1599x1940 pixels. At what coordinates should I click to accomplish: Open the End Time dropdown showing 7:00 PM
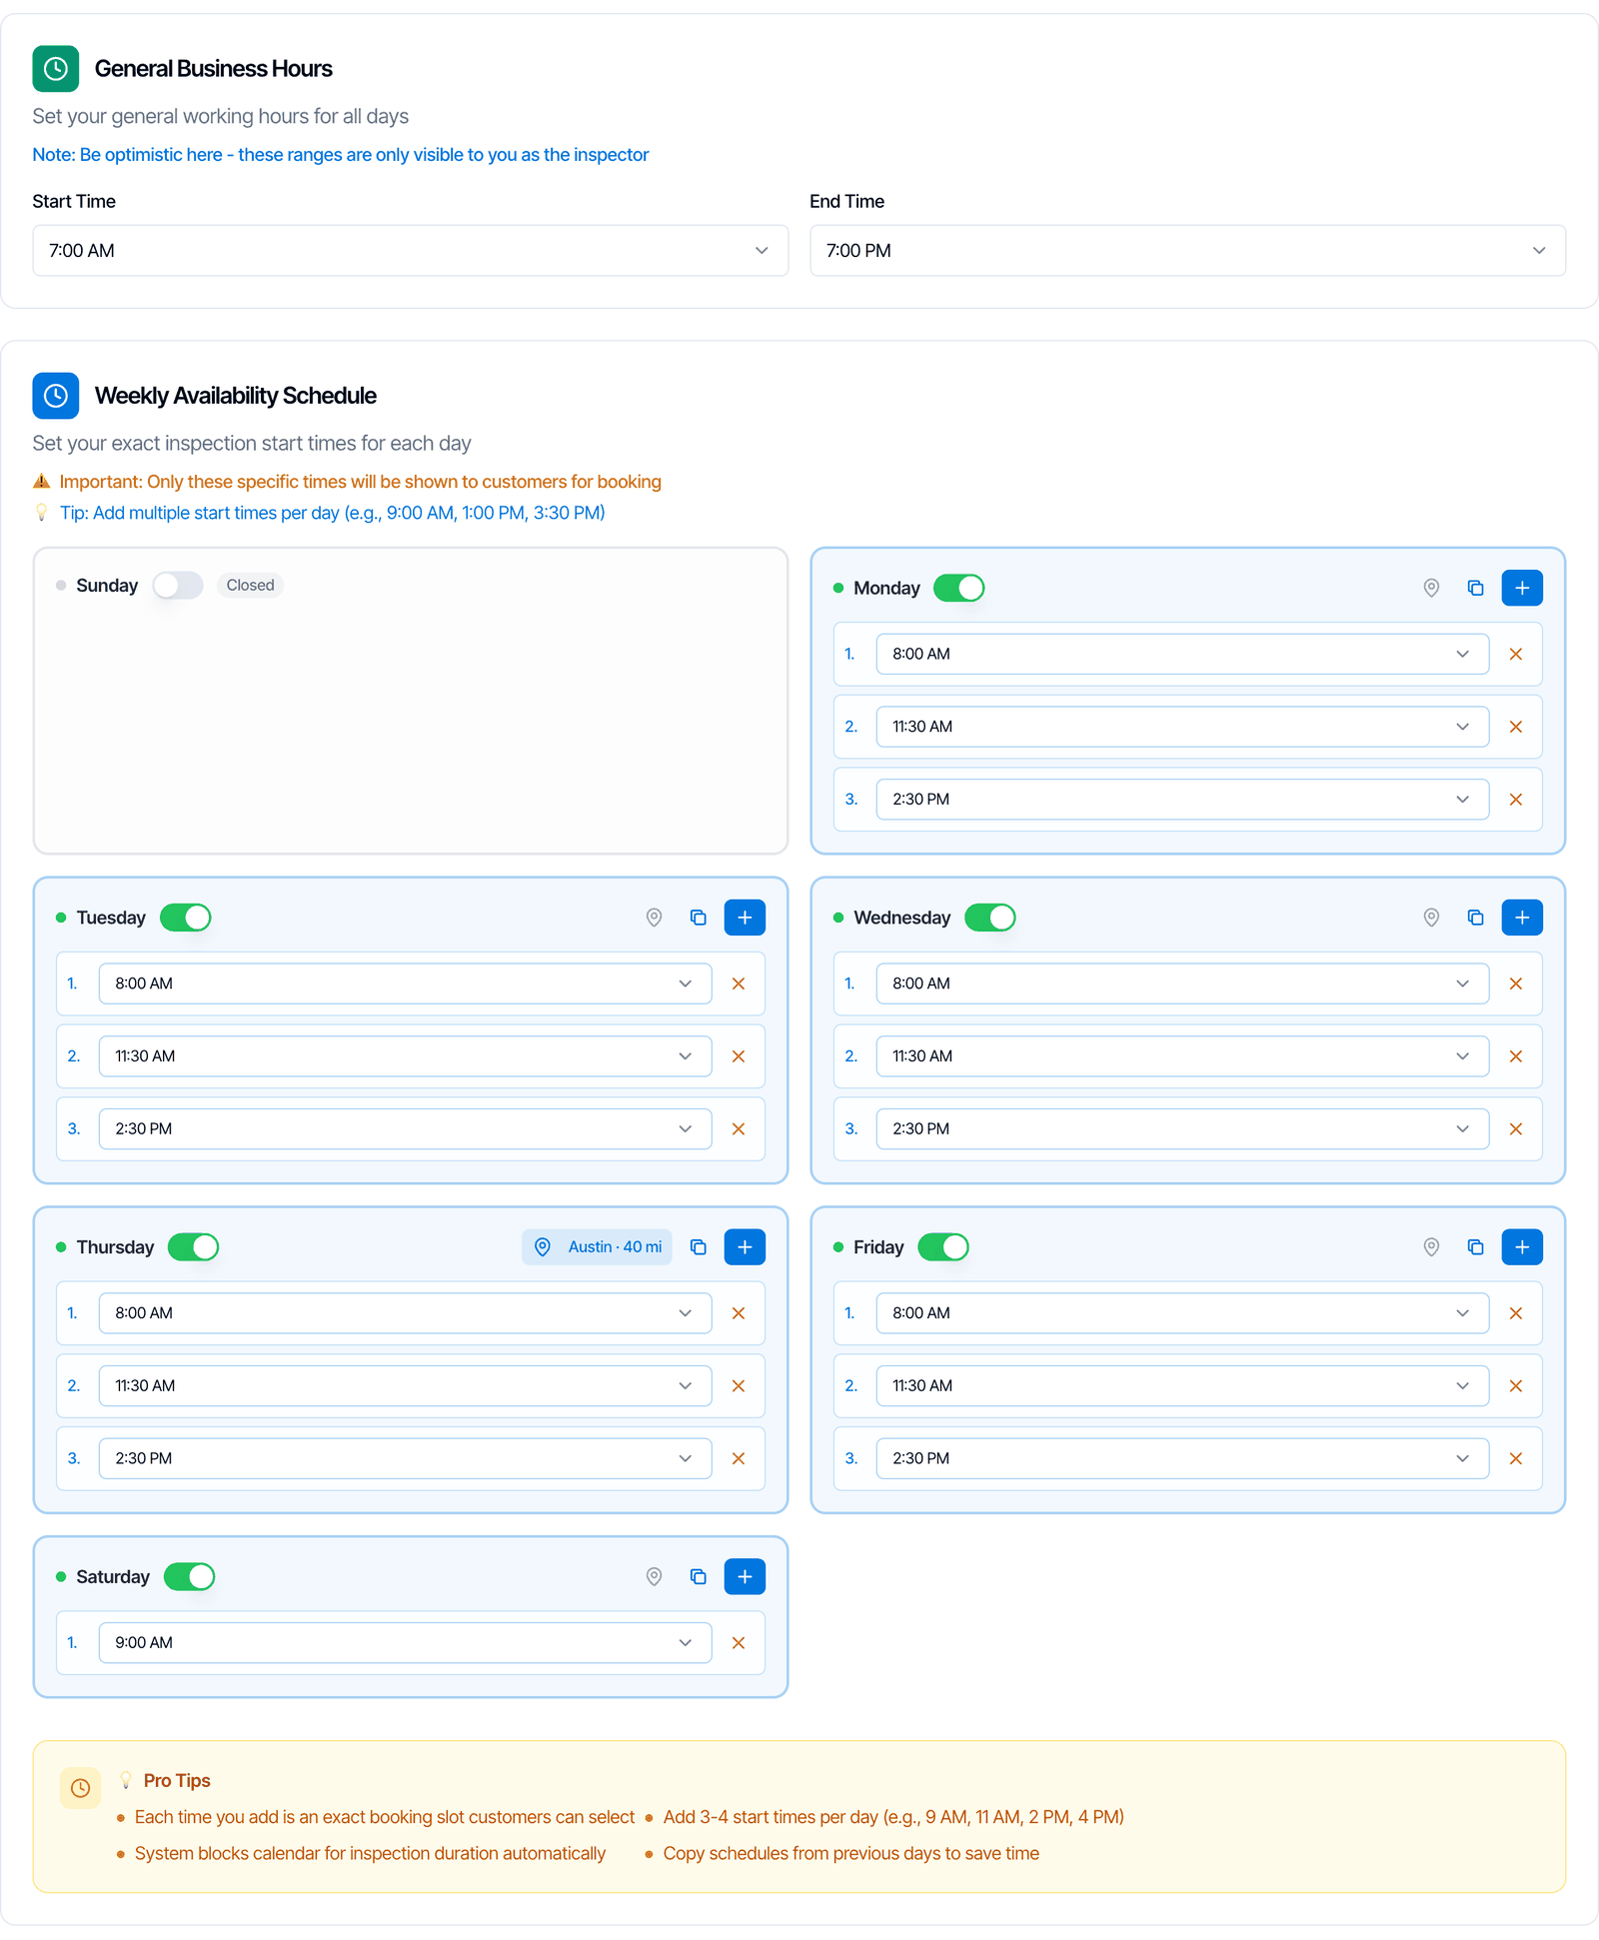1187,251
